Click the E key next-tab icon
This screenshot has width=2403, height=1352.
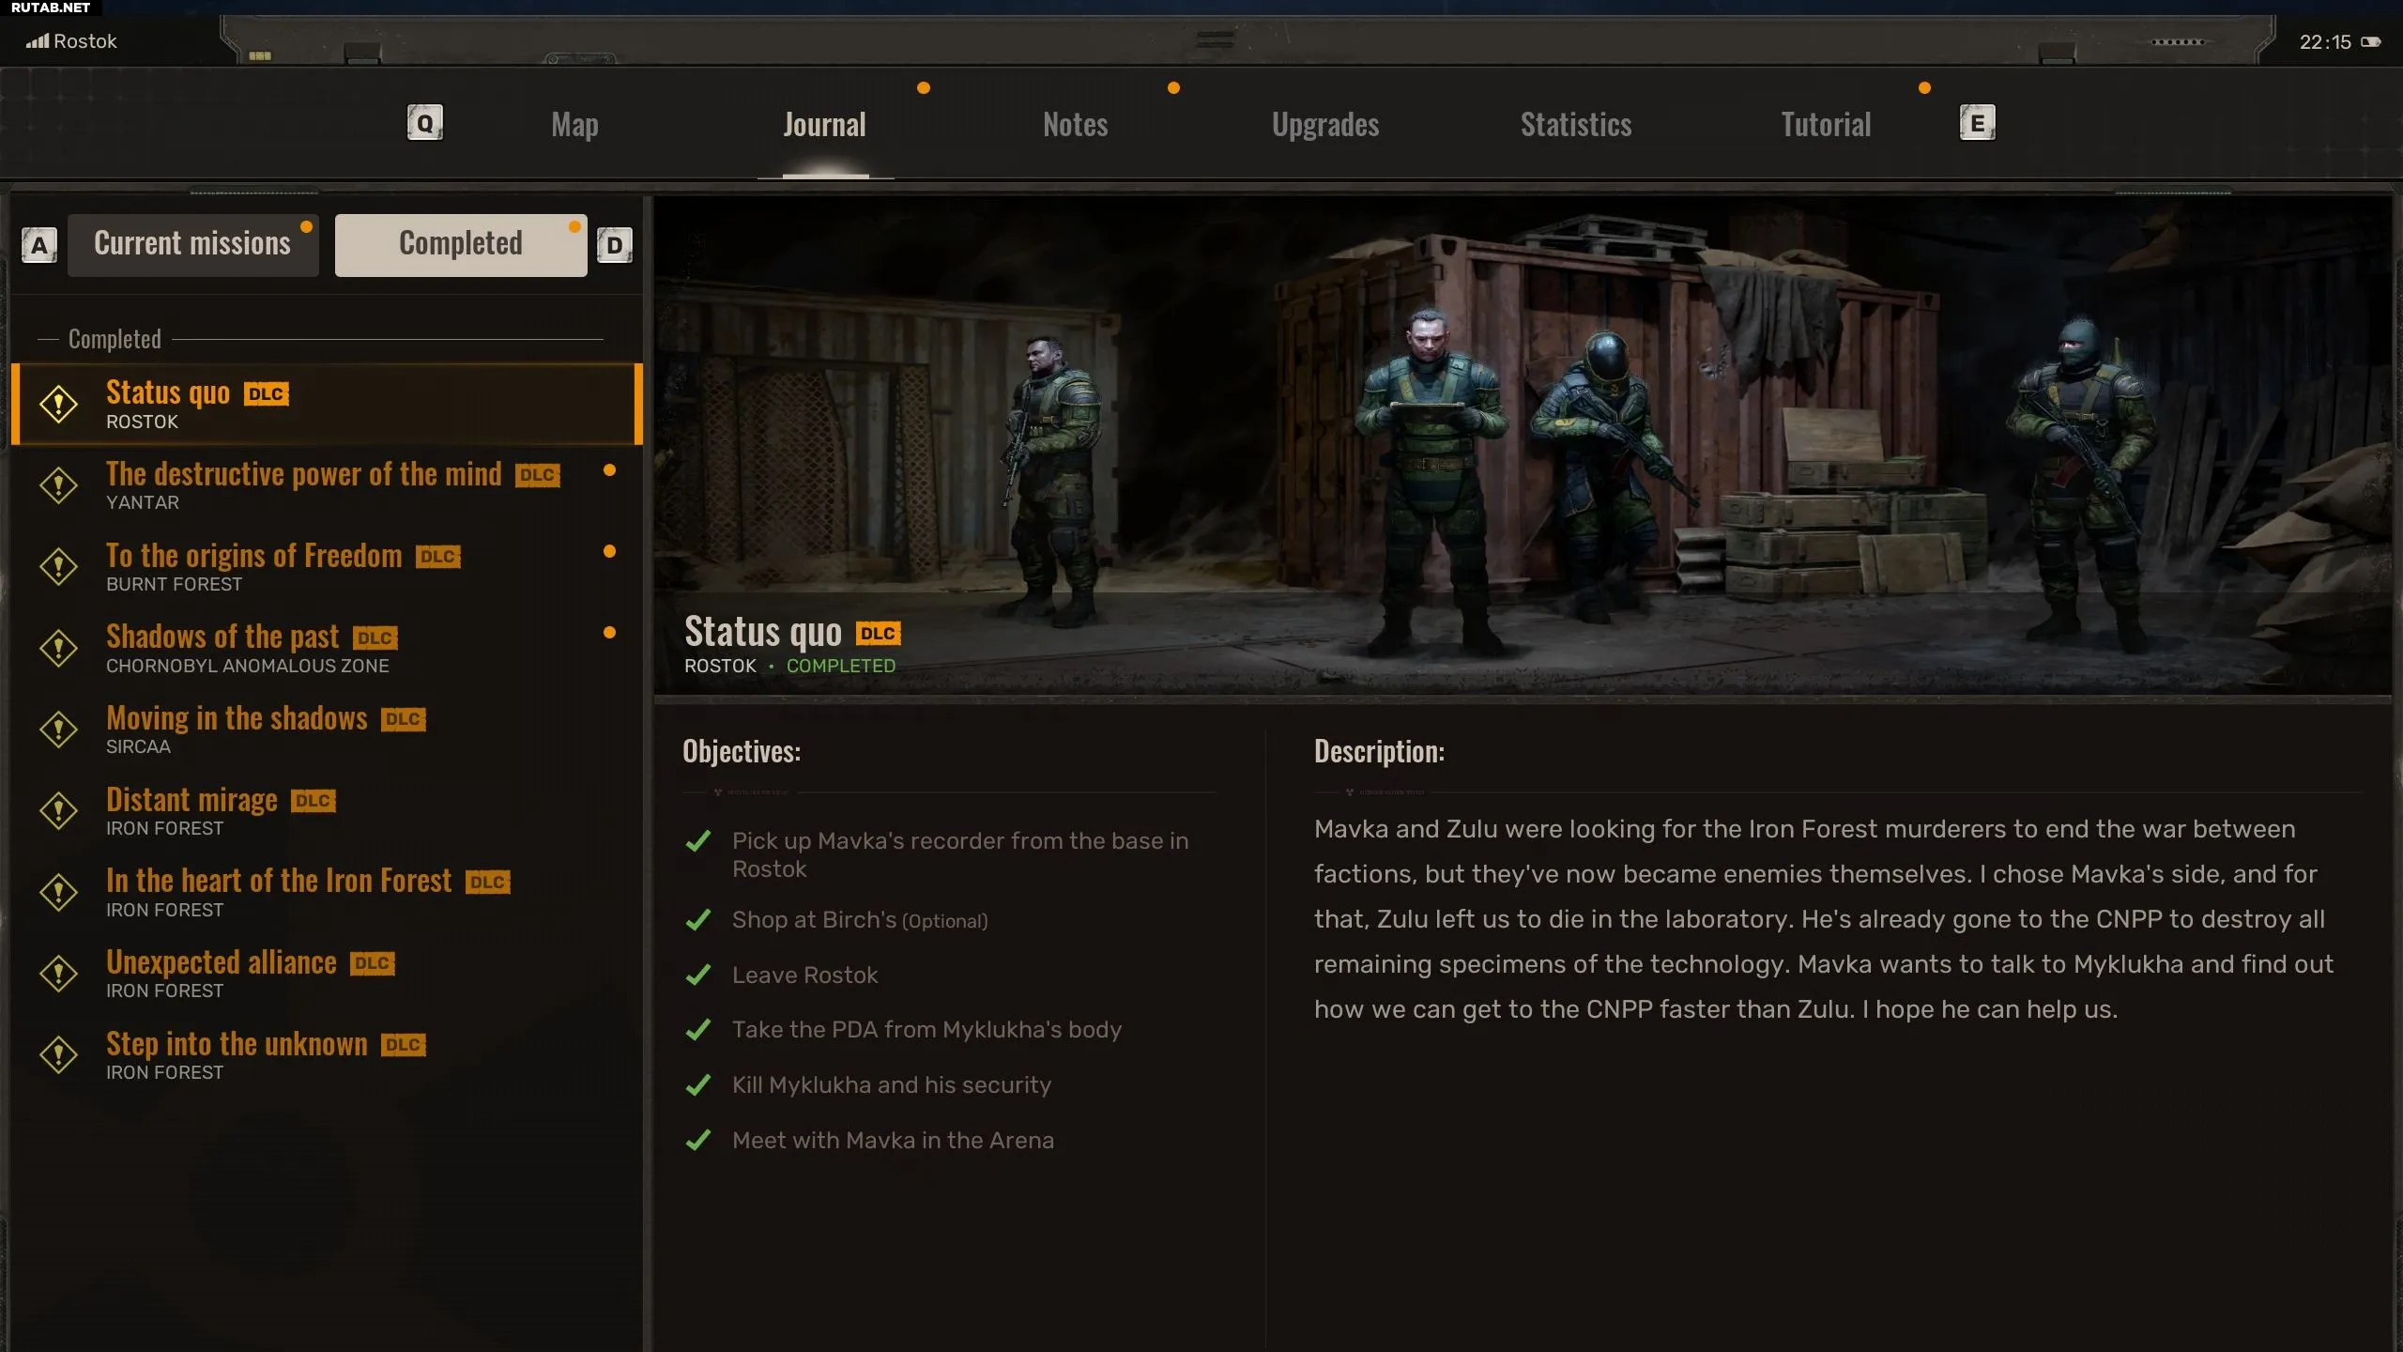tap(1977, 123)
